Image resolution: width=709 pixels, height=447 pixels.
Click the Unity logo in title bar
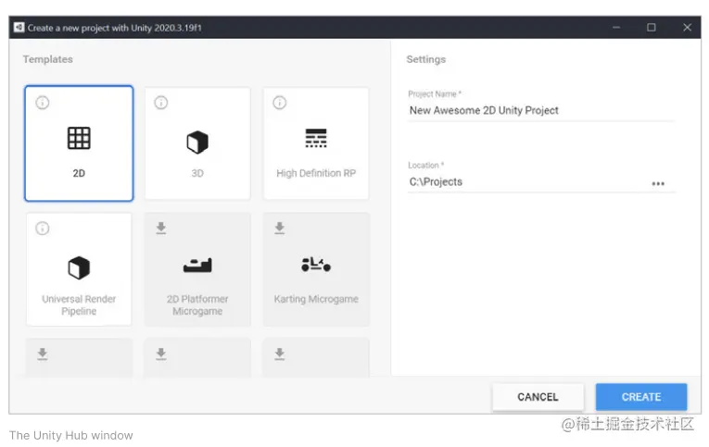point(19,28)
